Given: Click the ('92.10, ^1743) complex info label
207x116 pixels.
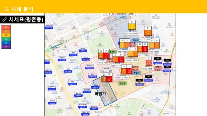Looking at the screenshot, I should 132,34.
